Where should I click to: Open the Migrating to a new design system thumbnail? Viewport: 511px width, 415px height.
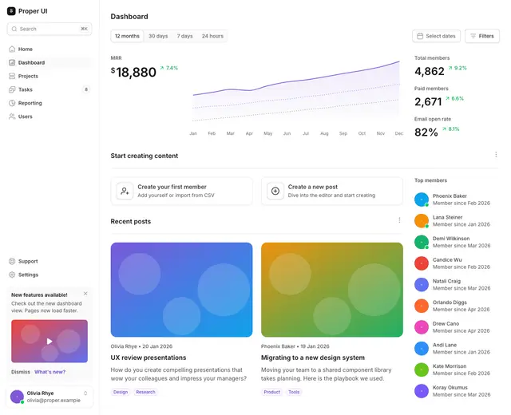pos(332,290)
